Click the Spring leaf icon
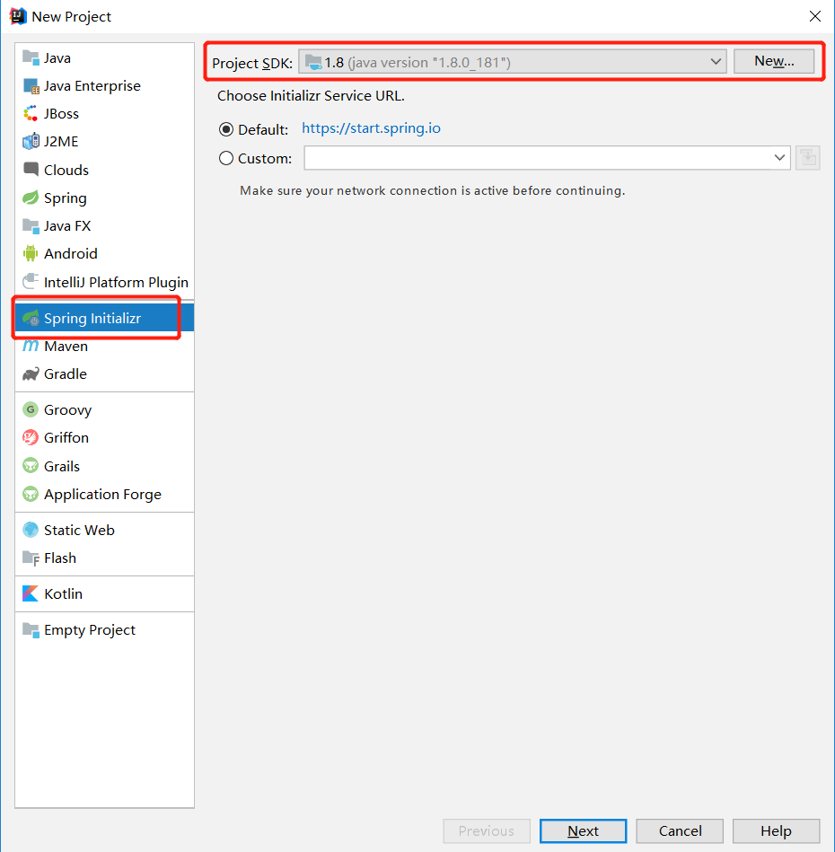Viewport: 835px width, 852px height. pyautogui.click(x=31, y=198)
